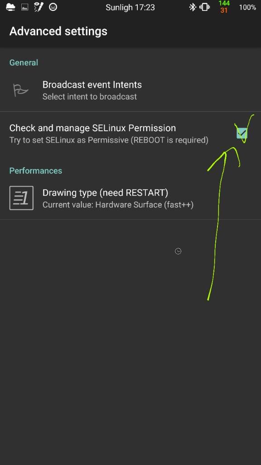261x465 pixels.
Task: Tap the 100% battery indicator
Action: (x=247, y=7)
